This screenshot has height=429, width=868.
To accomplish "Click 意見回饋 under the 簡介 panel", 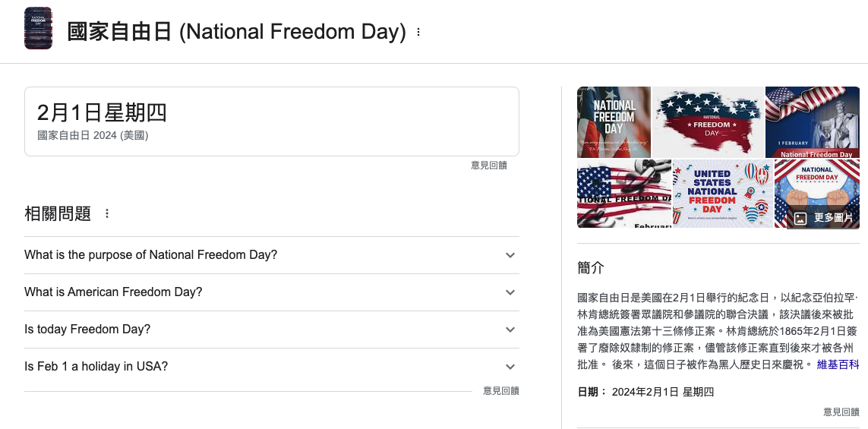I will pyautogui.click(x=841, y=412).
